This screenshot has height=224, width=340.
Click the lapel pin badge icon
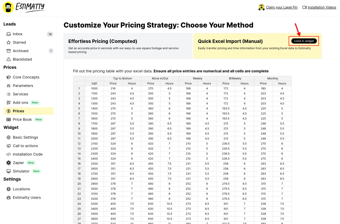[x=261, y=7]
